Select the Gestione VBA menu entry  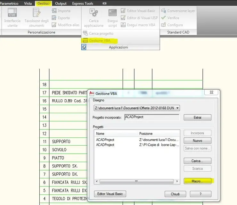pyautogui.click(x=100, y=41)
